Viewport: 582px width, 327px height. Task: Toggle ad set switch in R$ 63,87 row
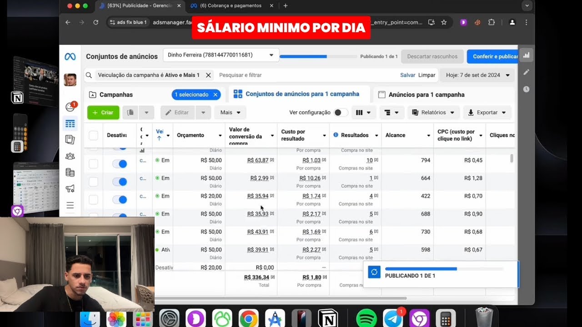click(x=120, y=164)
